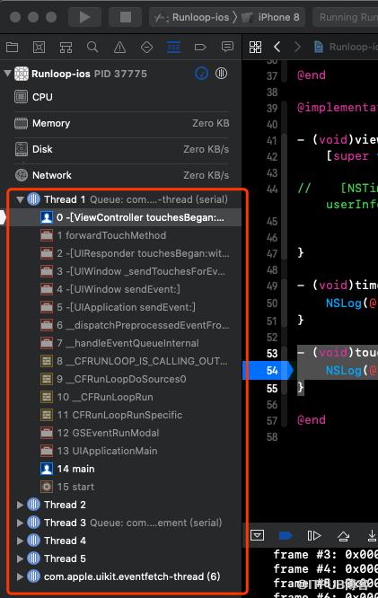The image size is (378, 598).
Task: Open the Network gauge
Action: click(x=121, y=175)
